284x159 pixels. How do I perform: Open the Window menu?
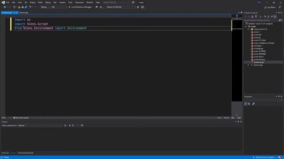pyautogui.click(x=90, y=3)
